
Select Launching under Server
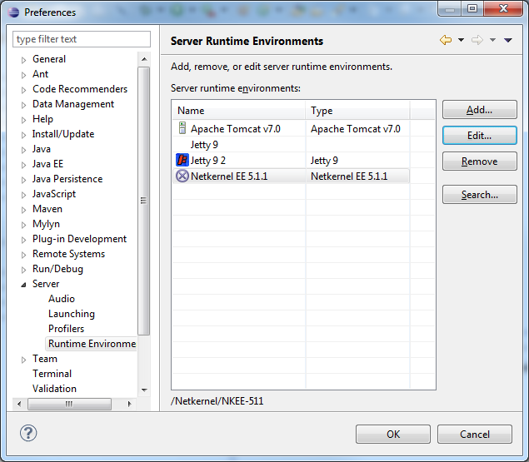(x=71, y=314)
